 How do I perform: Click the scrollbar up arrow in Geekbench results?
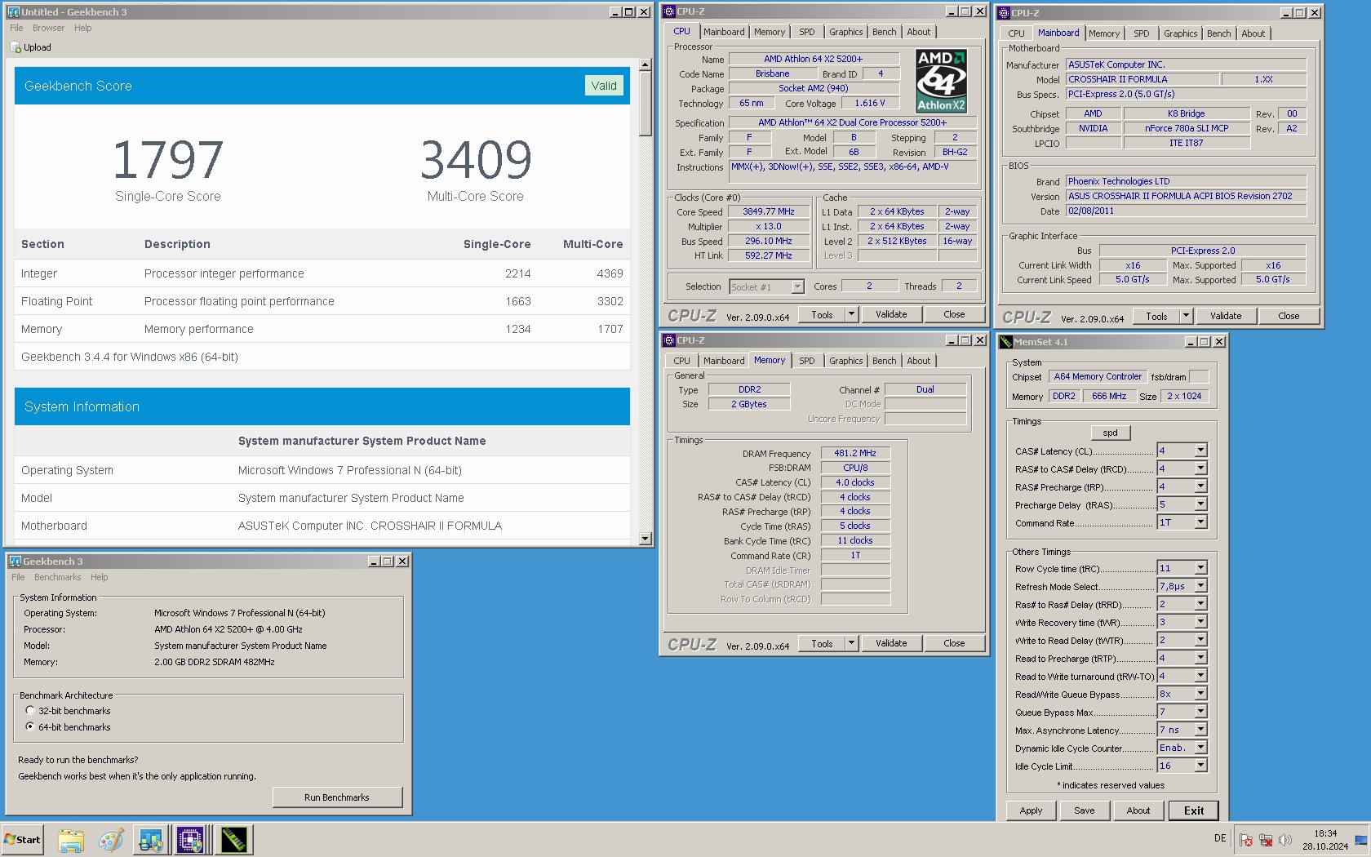point(646,64)
